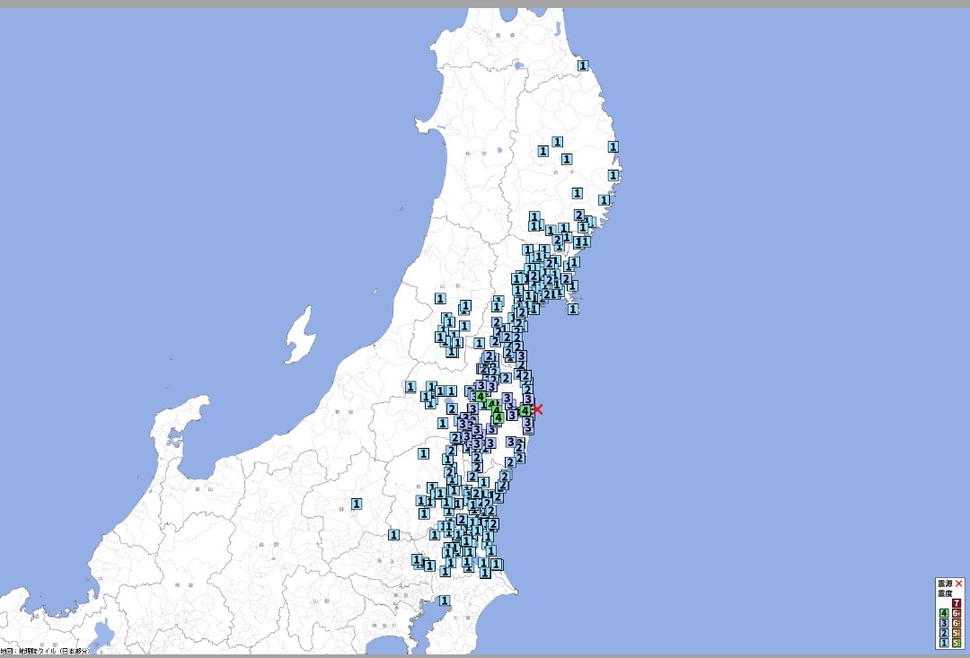Open the map tile attribution text at the bottom left

click(45, 650)
